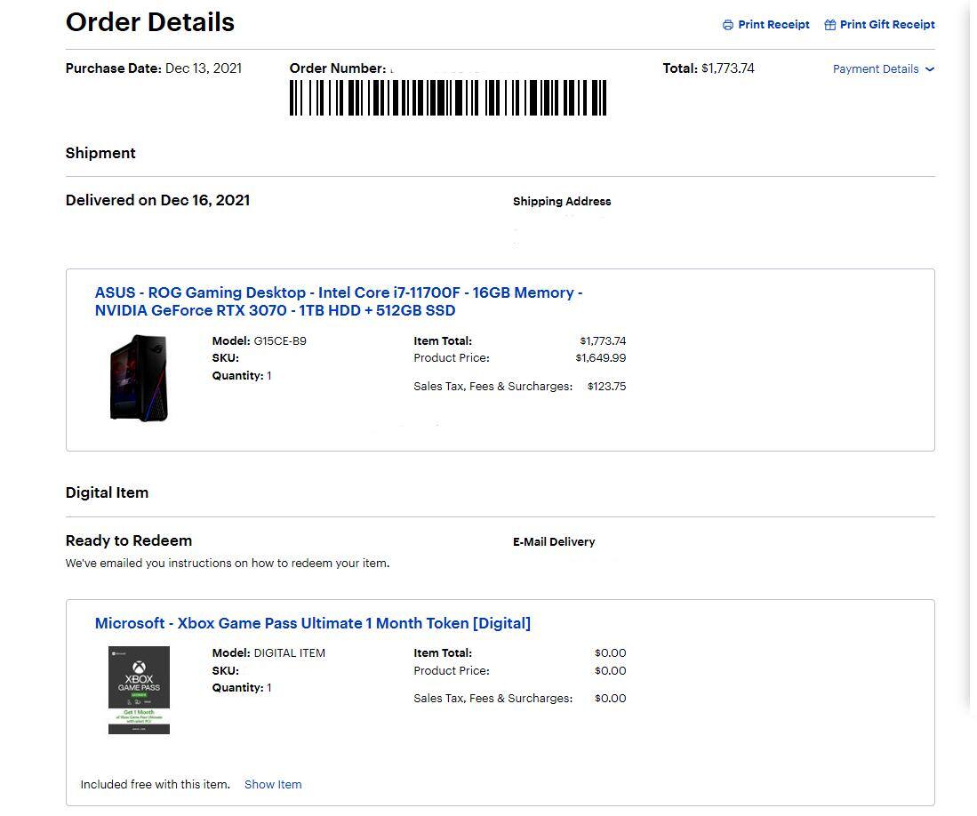Image resolution: width=977 pixels, height=816 pixels.
Task: Select the Order Details page title
Action: [x=149, y=22]
